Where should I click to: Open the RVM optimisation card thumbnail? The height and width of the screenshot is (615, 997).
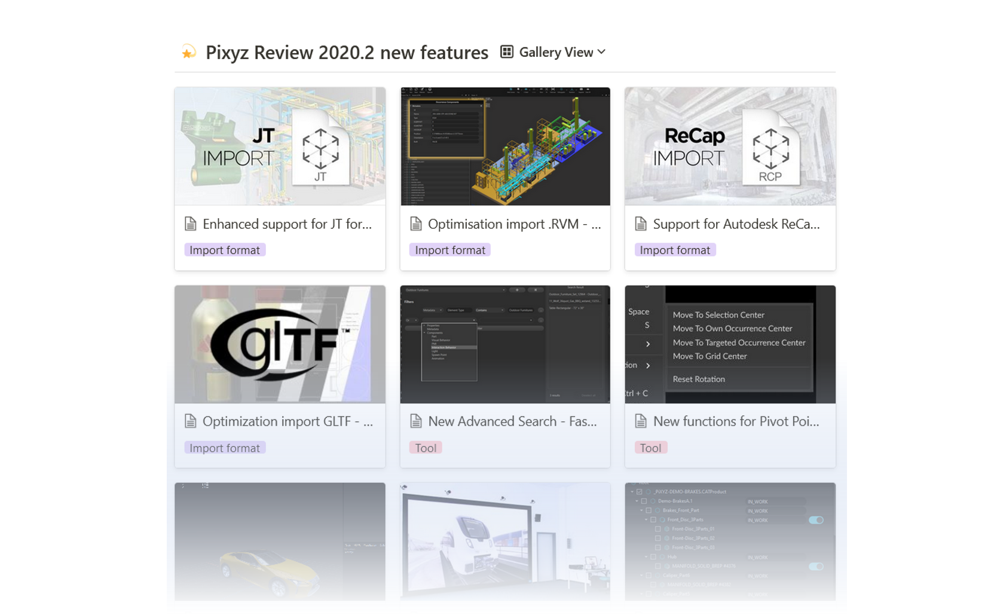click(505, 146)
